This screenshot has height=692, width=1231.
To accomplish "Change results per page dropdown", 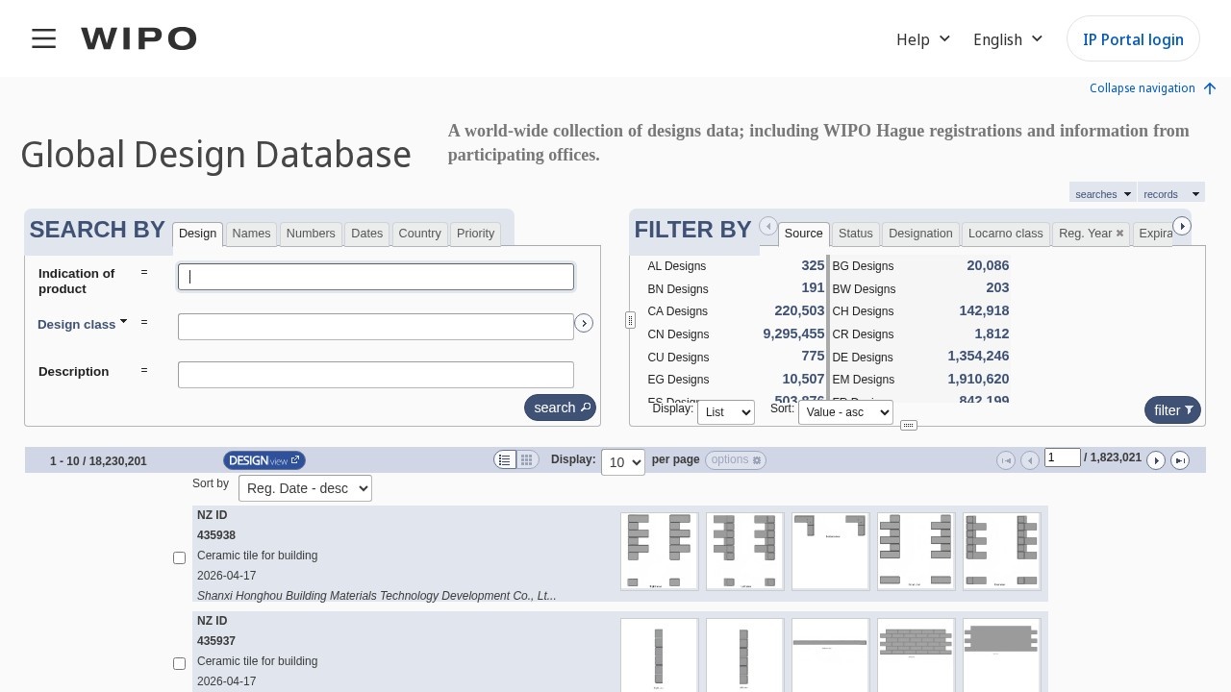I will pos(623,461).
